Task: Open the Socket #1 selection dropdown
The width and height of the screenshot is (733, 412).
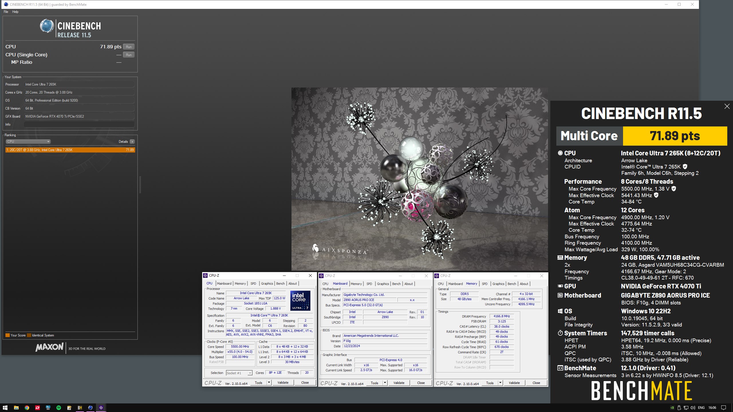Action: coord(239,373)
